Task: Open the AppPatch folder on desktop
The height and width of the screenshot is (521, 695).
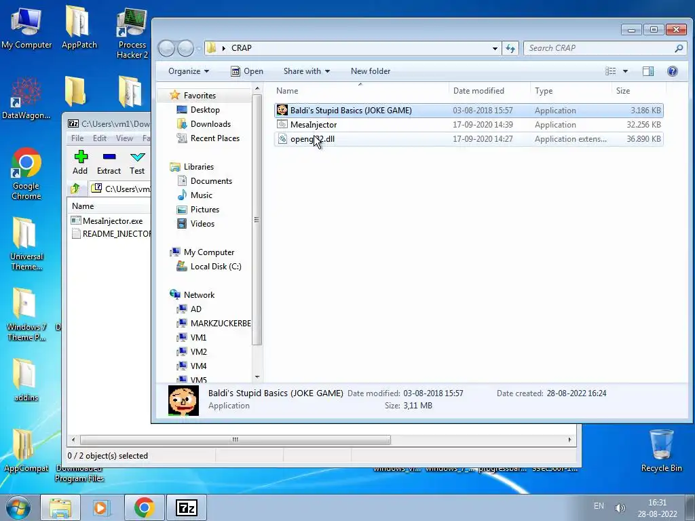Action: click(x=79, y=28)
